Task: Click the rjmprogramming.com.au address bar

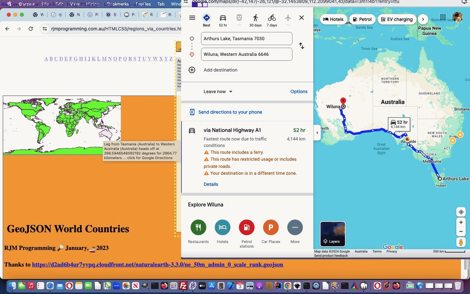Action: click(116, 29)
